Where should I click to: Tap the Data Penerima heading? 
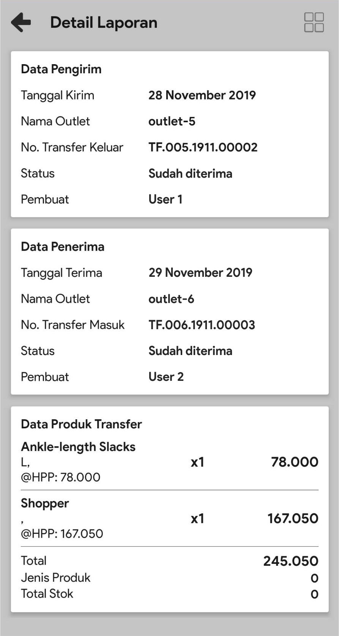[x=63, y=247]
